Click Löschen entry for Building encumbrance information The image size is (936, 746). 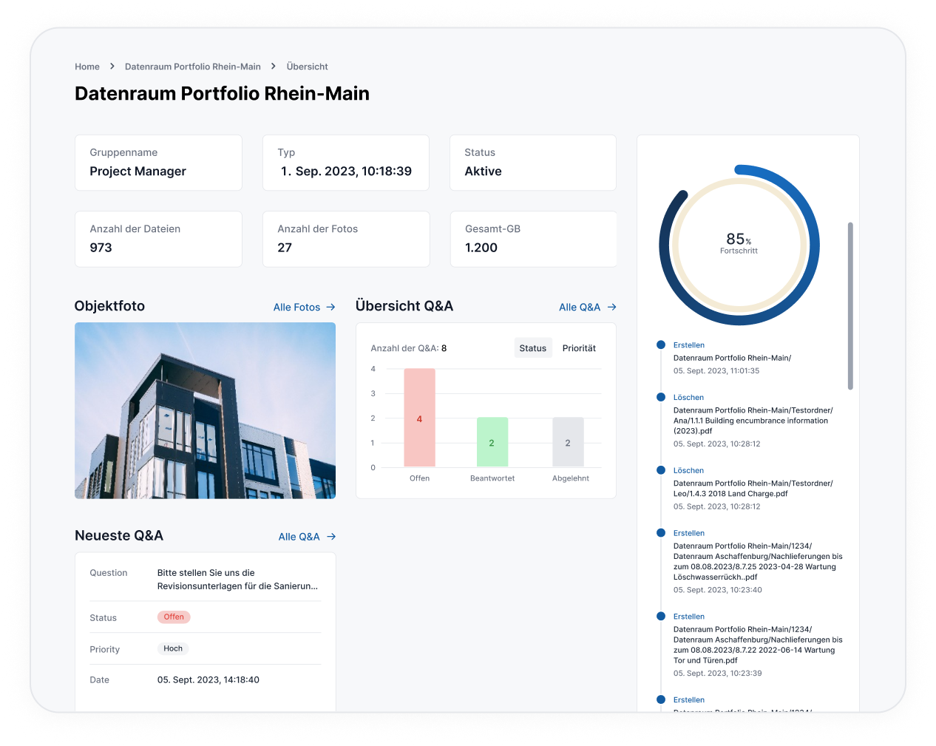point(753,421)
